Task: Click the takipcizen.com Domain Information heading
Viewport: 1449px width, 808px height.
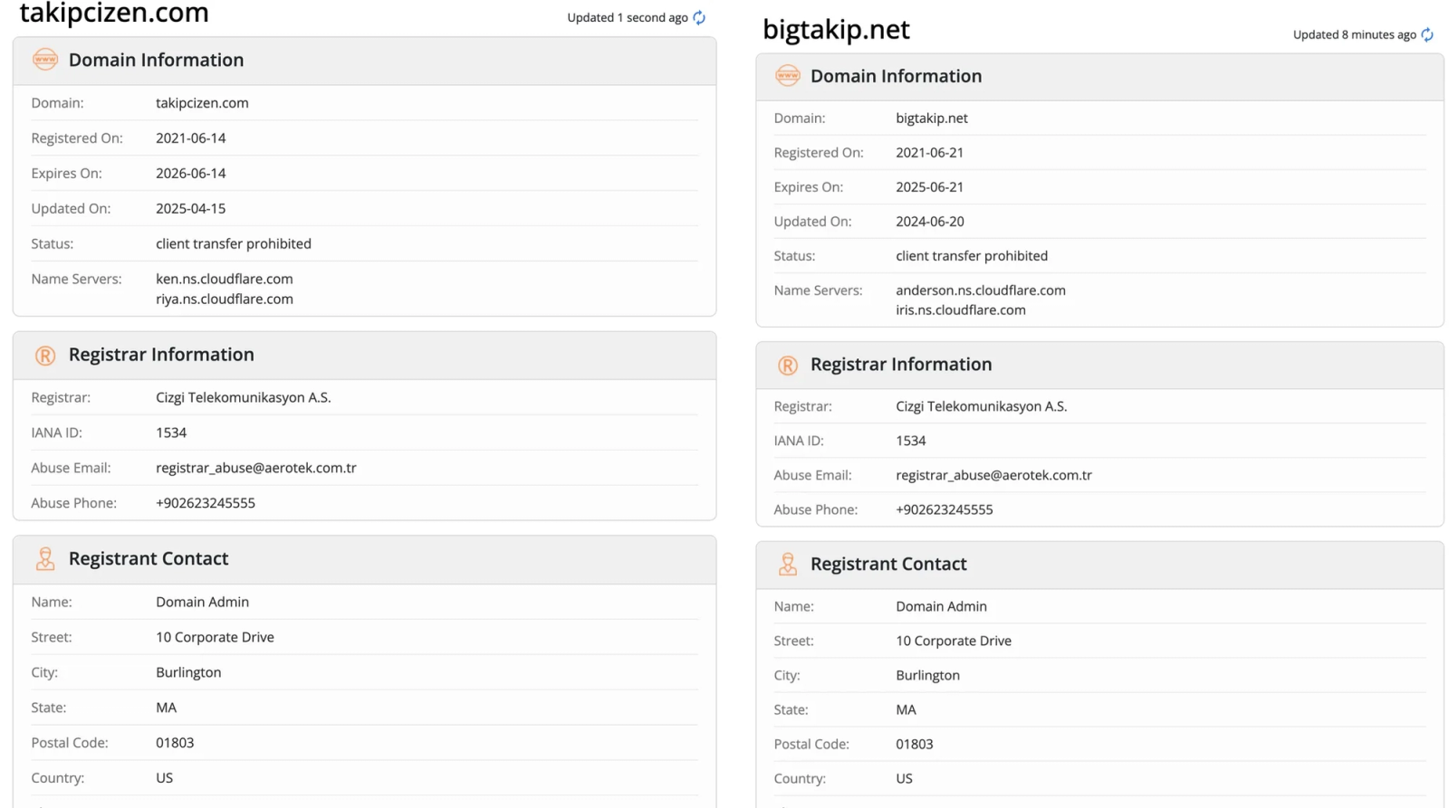Action: (x=156, y=61)
